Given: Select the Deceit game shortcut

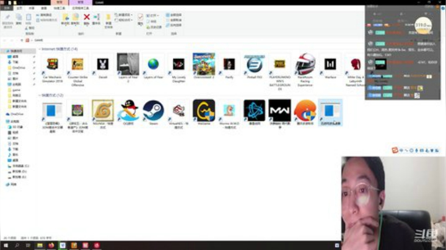Looking at the screenshot, I should 103,66.
